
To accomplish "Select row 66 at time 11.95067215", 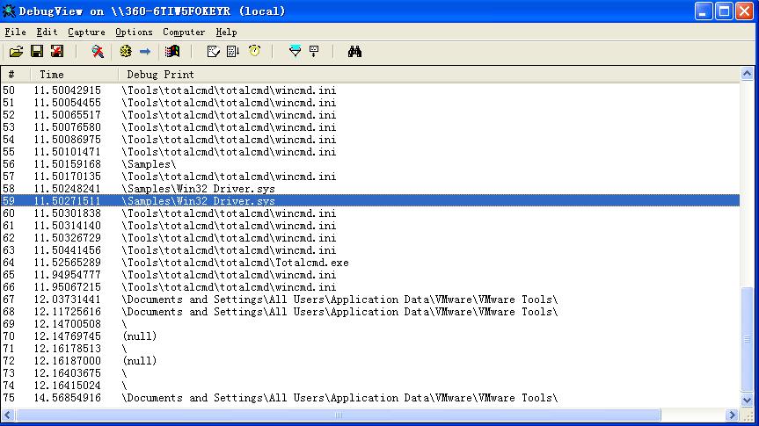I will pyautogui.click(x=369, y=287).
